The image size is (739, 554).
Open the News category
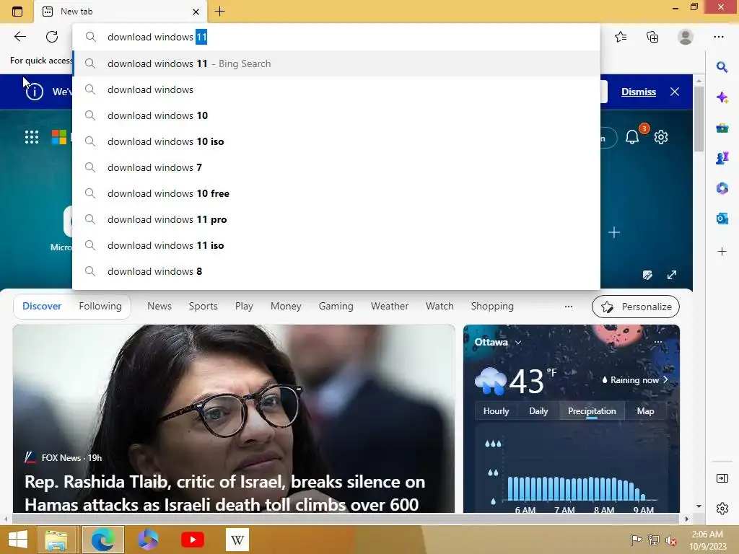coord(159,306)
